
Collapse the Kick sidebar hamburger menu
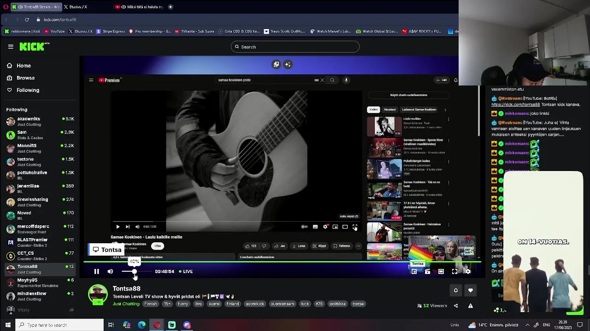tap(11, 46)
